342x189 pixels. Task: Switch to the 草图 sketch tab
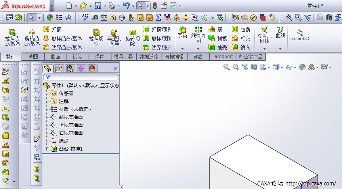point(33,57)
